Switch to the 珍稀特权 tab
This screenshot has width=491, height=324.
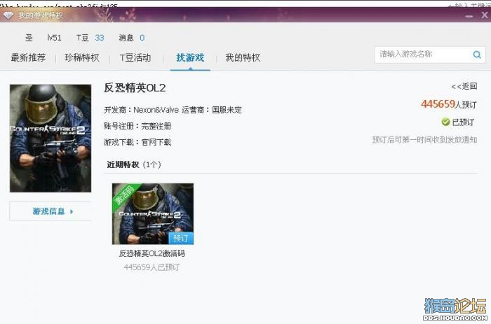[82, 57]
